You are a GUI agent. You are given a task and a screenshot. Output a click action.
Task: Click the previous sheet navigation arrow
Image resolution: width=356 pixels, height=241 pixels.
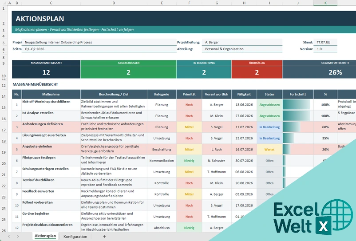[x=9, y=237]
